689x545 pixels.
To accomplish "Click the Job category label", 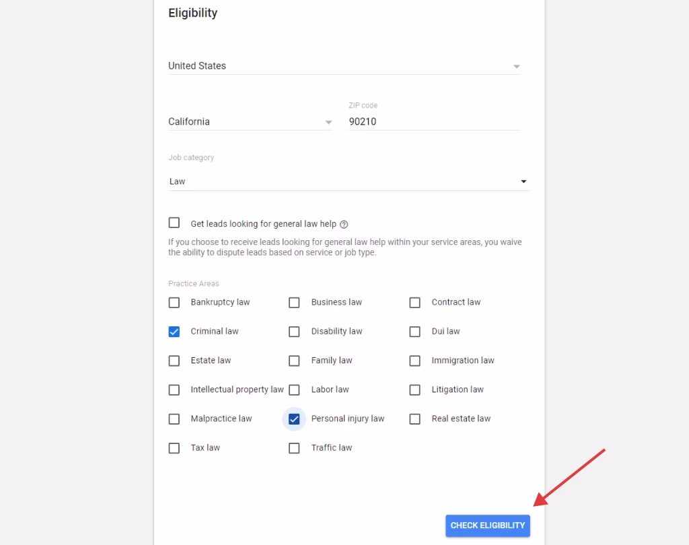I will click(191, 157).
